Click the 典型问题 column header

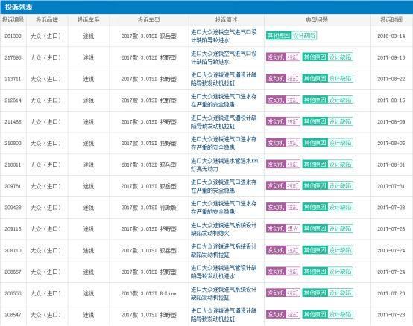(x=317, y=19)
